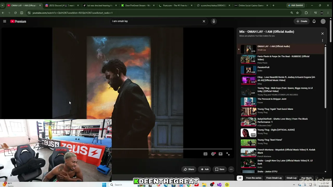Open 'BabyChiefDoIt - Ghetto Love Story' title

point(283,121)
